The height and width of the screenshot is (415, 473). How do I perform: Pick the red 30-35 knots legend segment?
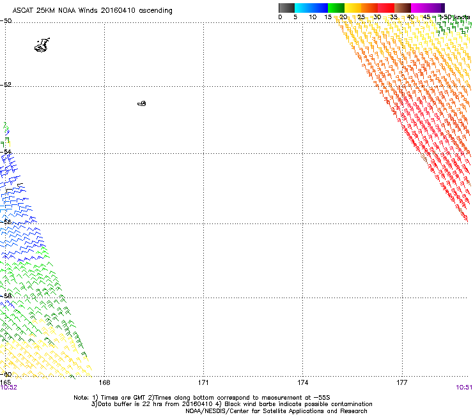pos(386,8)
